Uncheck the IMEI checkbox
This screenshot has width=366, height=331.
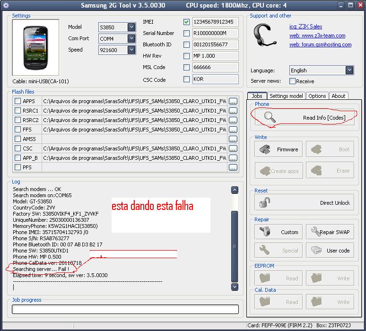click(186, 22)
